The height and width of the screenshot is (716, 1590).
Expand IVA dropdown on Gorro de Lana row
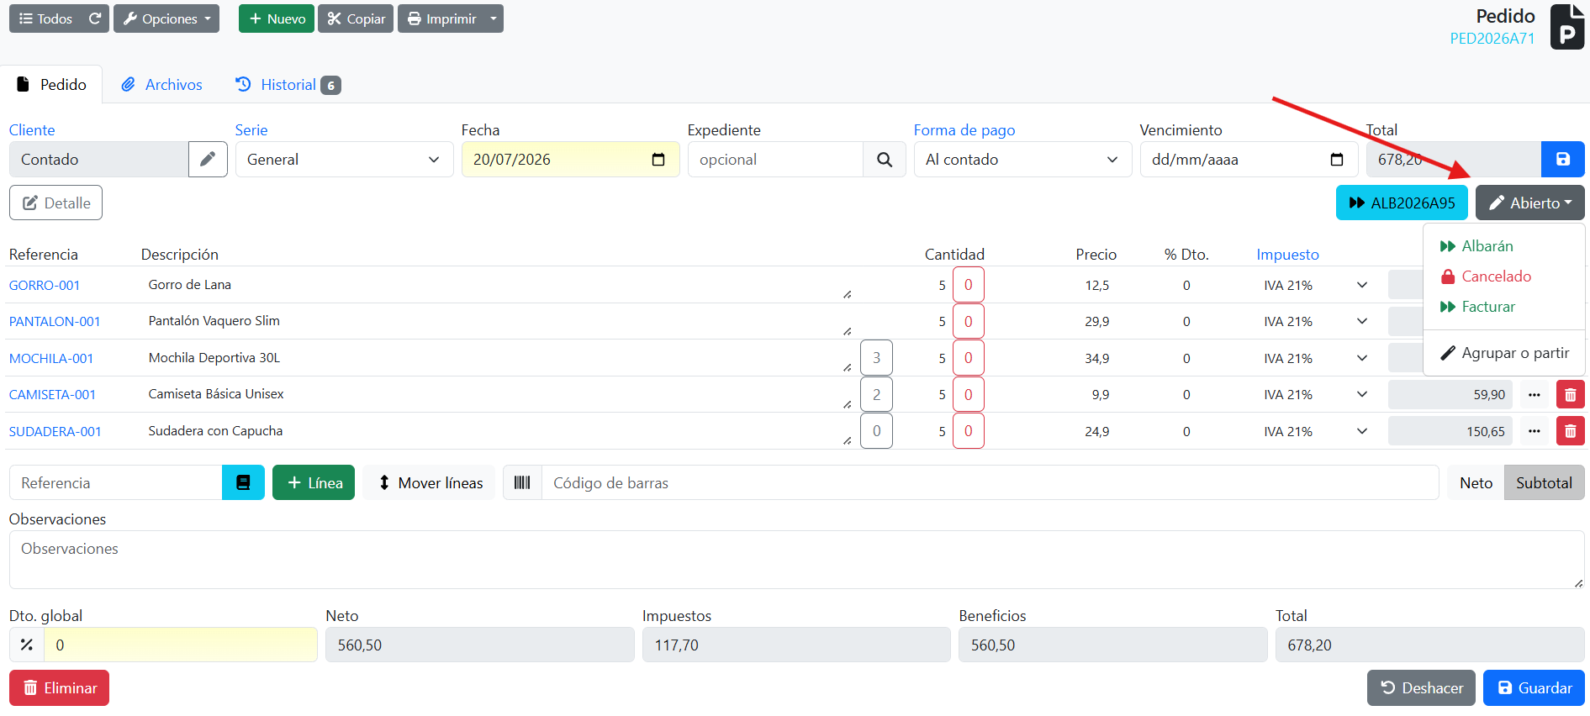click(x=1362, y=285)
